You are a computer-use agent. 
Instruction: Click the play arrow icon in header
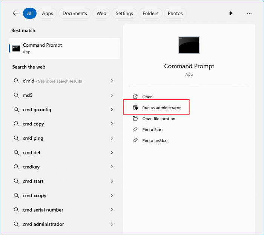pyautogui.click(x=231, y=13)
